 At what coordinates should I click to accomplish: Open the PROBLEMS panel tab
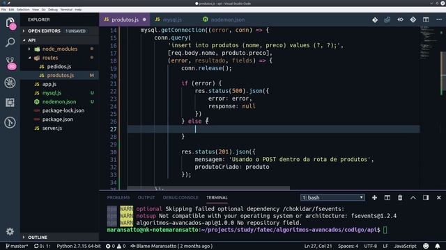pyautogui.click(x=118, y=197)
